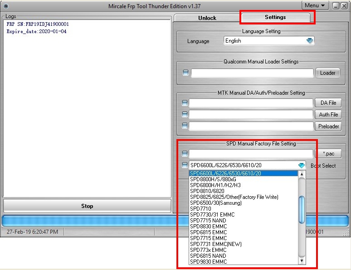The height and width of the screenshot is (270, 351).
Task: Click the Language dropdown arrow icon
Action: click(309, 41)
